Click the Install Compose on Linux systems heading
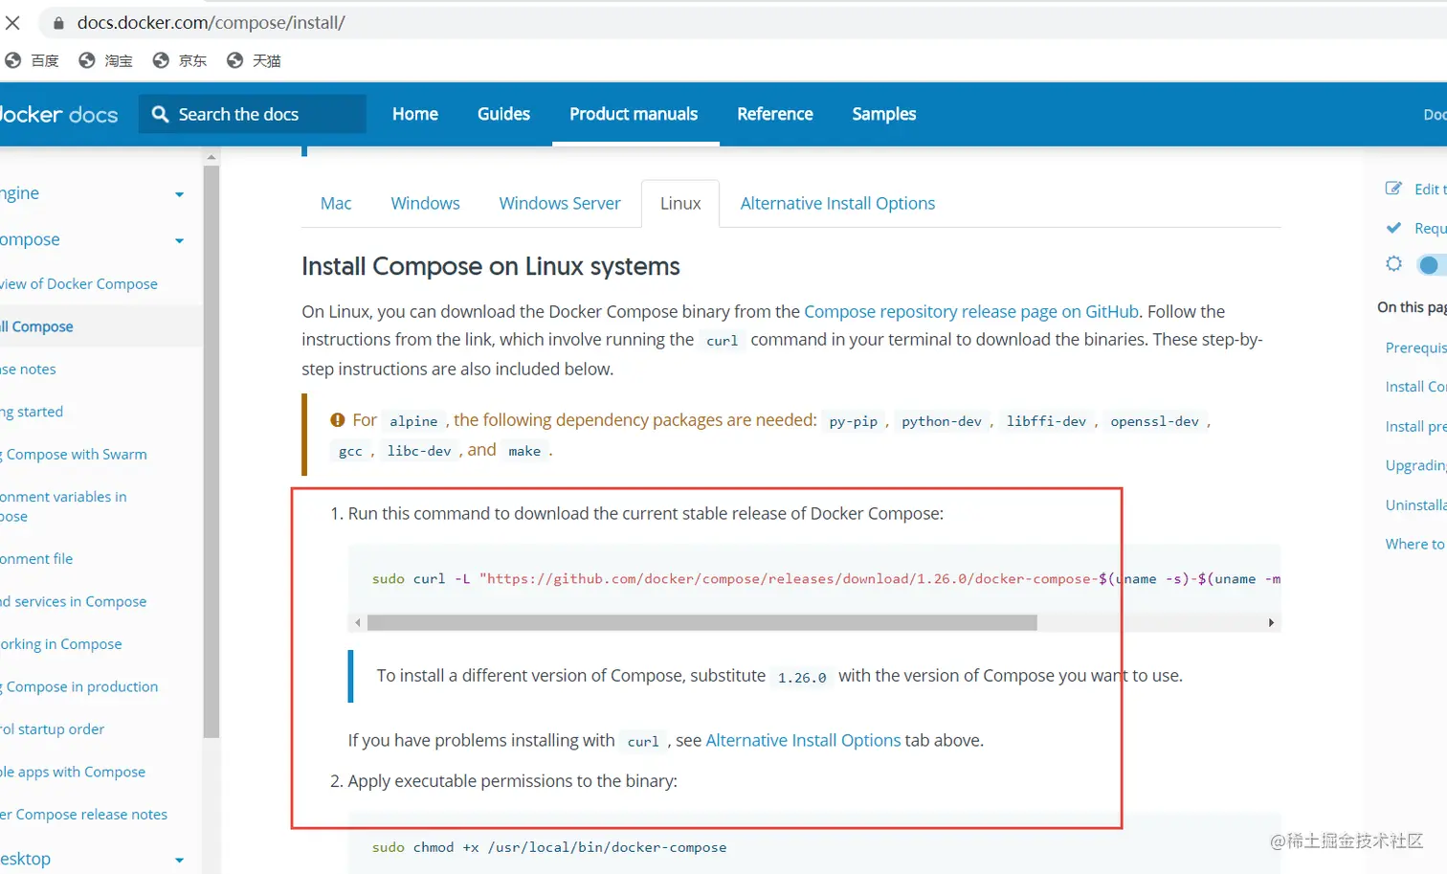The width and height of the screenshot is (1447, 874). 491,266
